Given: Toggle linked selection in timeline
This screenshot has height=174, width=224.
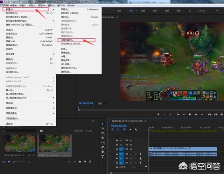Looking at the screenshot, I should tap(124, 130).
